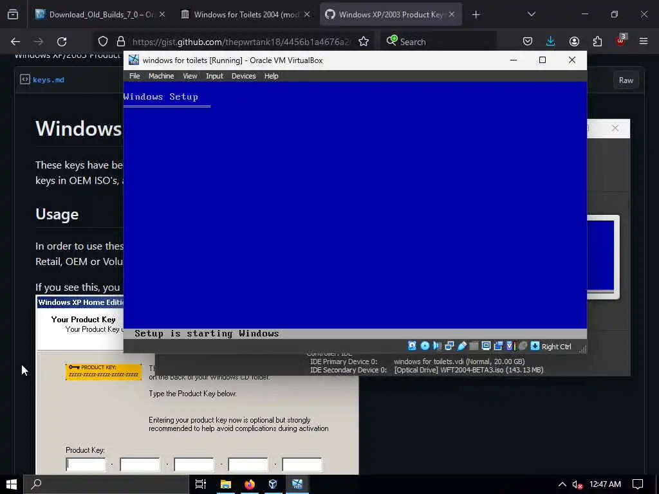Click the mouse integration status icon

[x=523, y=345]
